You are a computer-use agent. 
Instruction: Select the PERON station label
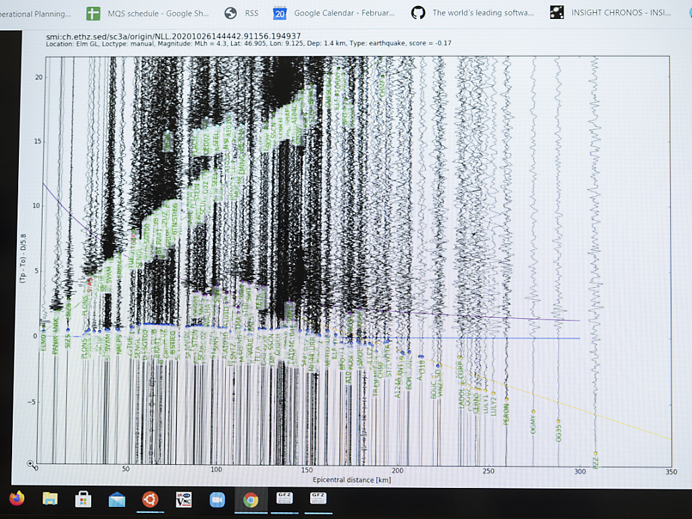coord(507,414)
